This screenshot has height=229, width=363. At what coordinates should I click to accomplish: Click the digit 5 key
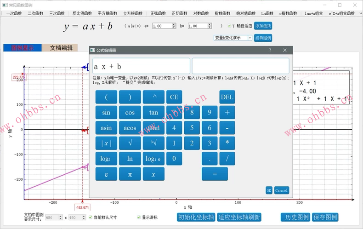(192, 128)
